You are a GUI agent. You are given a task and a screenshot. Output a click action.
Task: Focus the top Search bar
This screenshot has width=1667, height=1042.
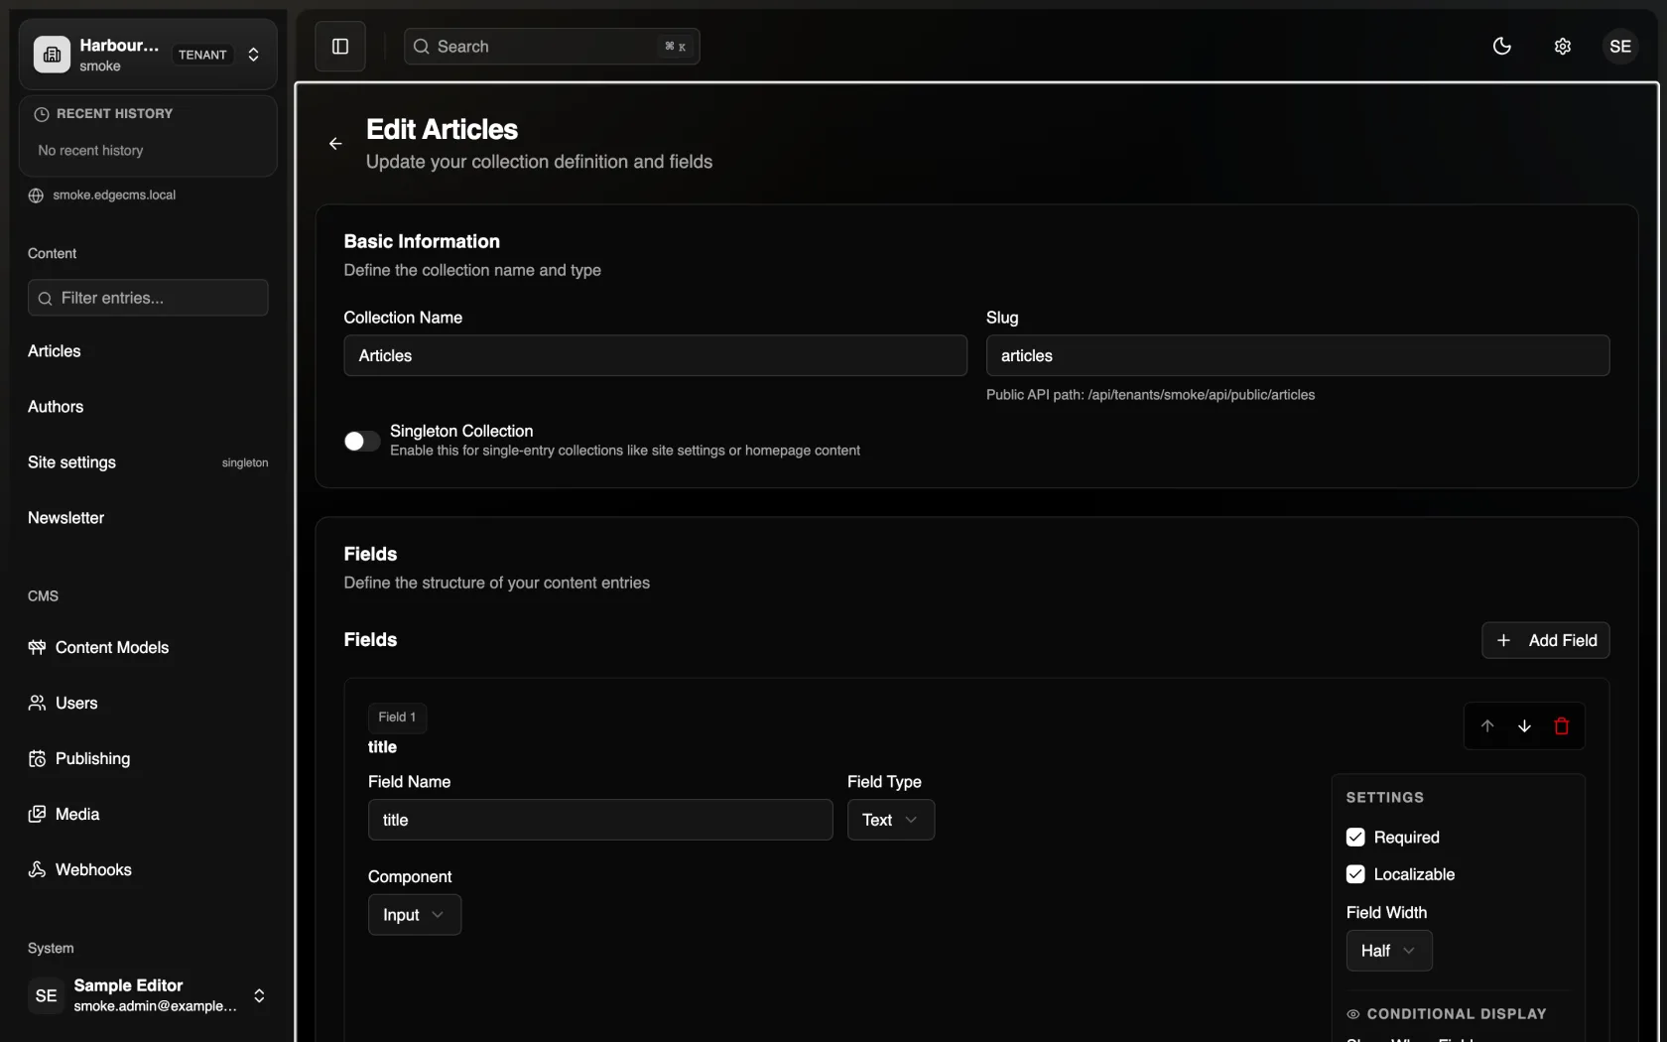tap(552, 47)
